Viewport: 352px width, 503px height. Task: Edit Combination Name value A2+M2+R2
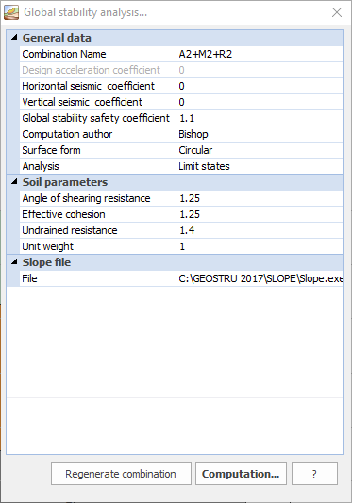coord(260,54)
